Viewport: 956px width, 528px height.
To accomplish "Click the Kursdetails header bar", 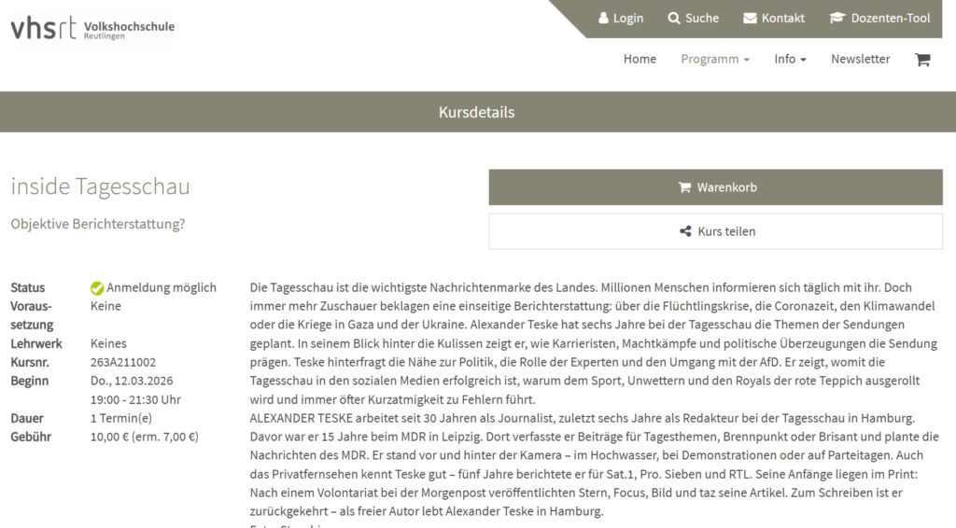I will pyautogui.click(x=477, y=112).
